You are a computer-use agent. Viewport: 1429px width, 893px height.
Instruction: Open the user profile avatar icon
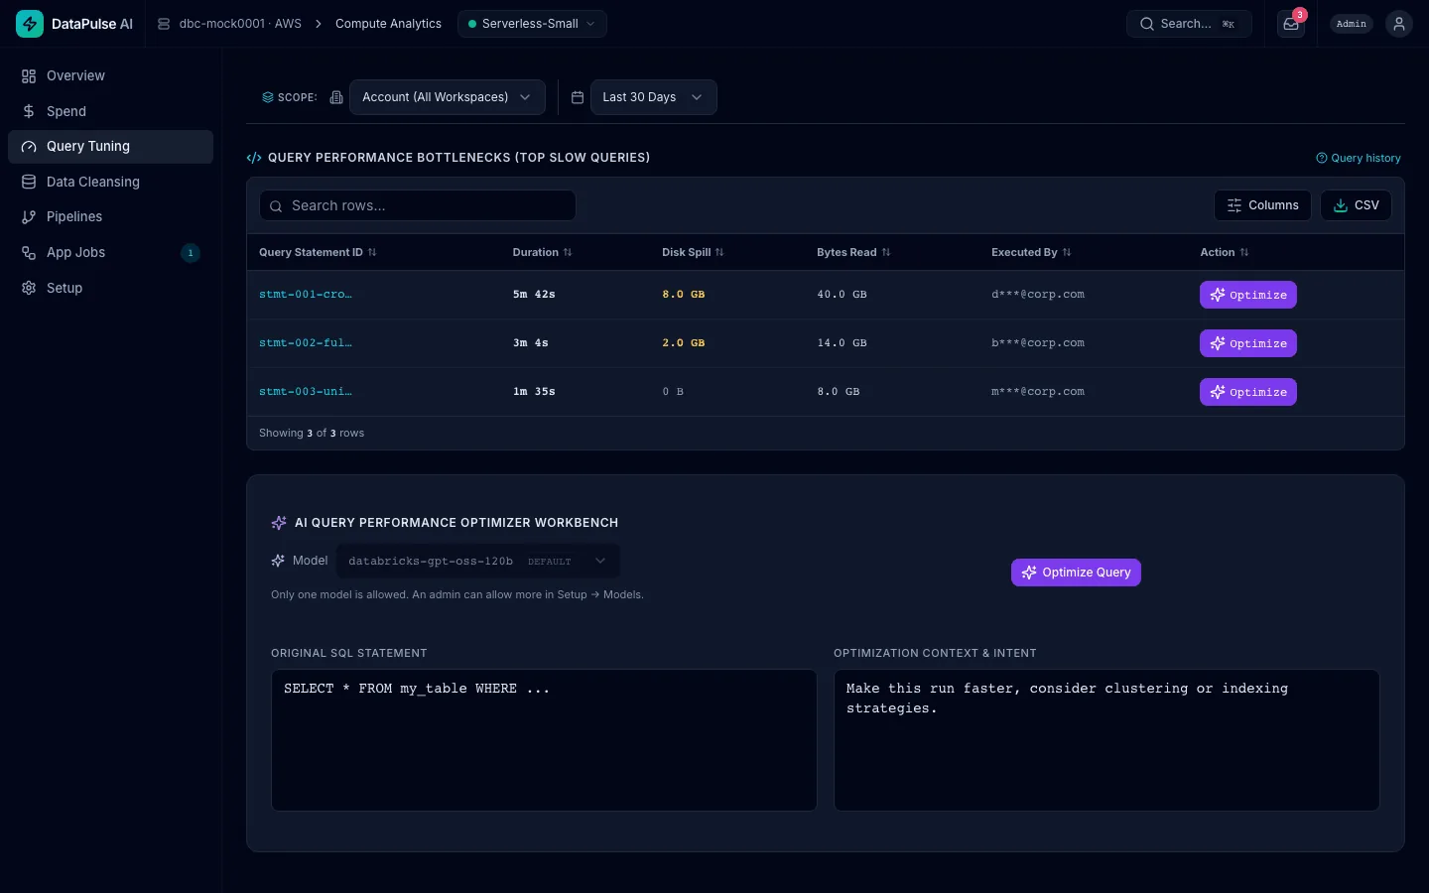1399,24
